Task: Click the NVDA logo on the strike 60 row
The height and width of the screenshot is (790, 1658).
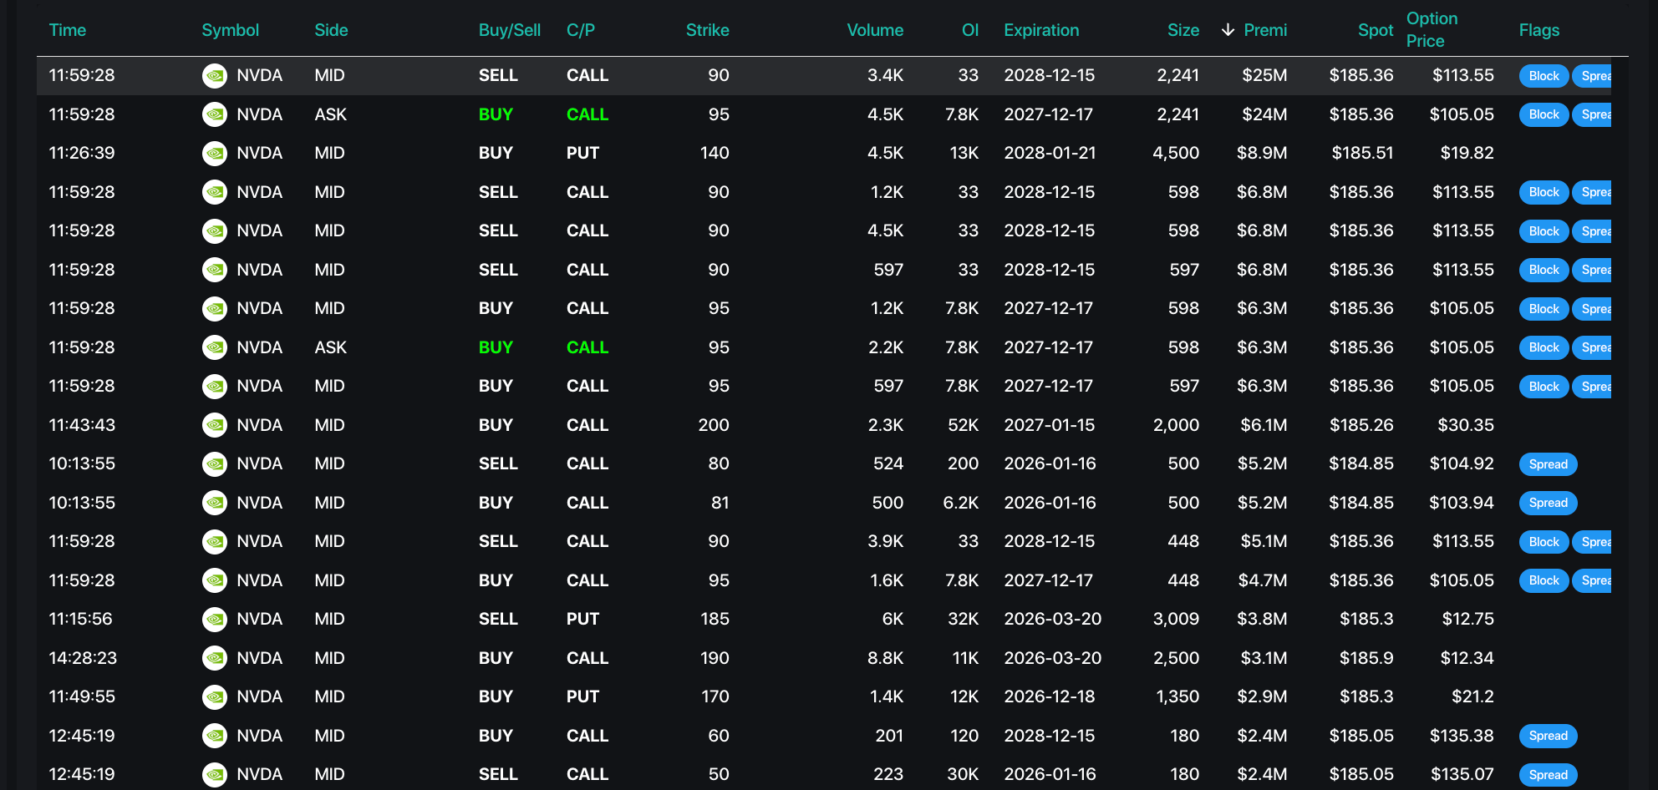Action: coord(215,736)
